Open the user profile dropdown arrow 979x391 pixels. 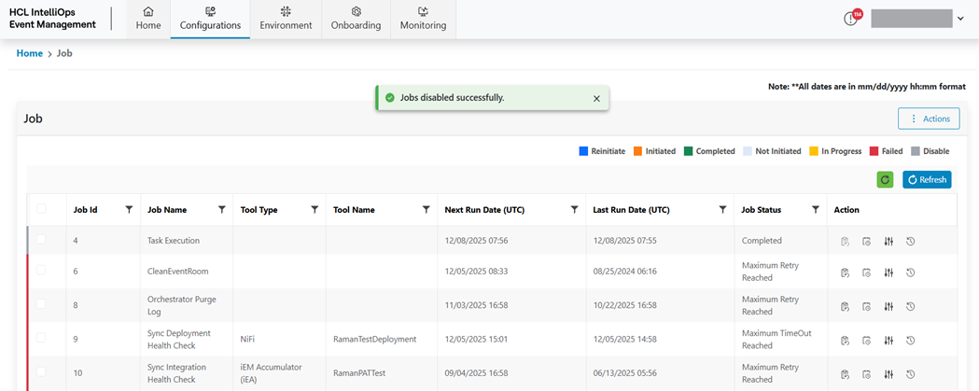click(x=960, y=19)
